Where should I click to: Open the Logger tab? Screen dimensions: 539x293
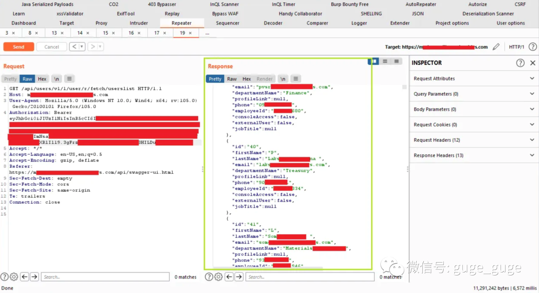[x=359, y=23]
